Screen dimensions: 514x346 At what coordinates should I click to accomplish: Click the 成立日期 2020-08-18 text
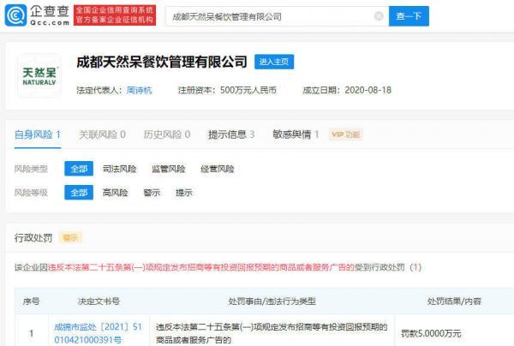[347, 90]
